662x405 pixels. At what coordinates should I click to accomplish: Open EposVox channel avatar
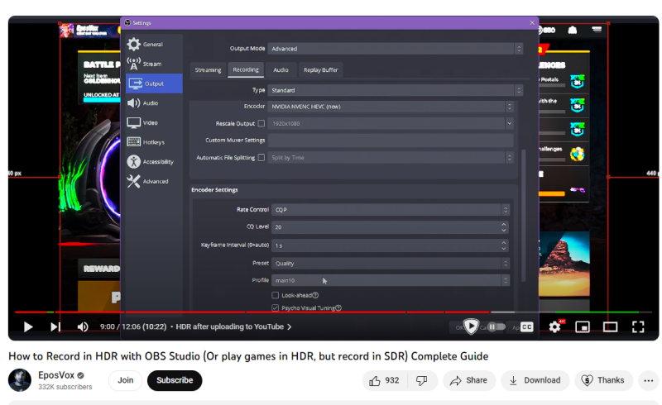click(x=20, y=380)
